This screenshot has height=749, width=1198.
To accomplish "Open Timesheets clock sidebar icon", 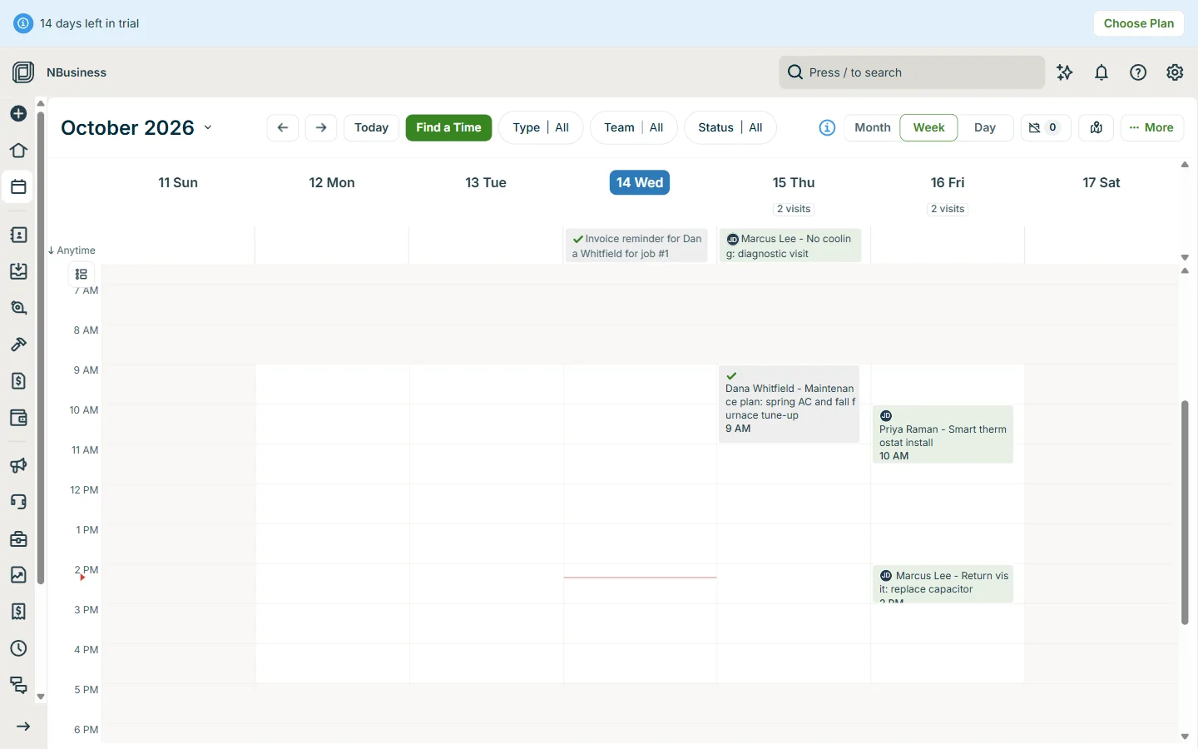I will click(x=18, y=648).
